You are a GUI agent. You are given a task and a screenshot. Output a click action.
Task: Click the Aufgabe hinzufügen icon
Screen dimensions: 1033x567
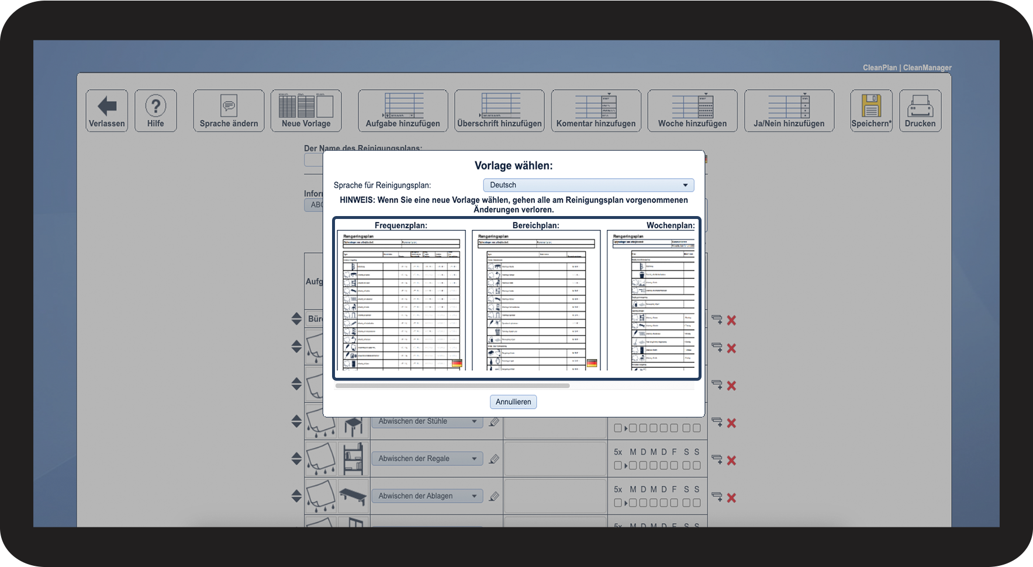point(403,106)
